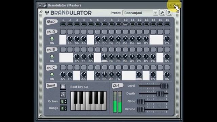Click the Ctrl label button
The width and height of the screenshot is (217, 122).
[117, 86]
